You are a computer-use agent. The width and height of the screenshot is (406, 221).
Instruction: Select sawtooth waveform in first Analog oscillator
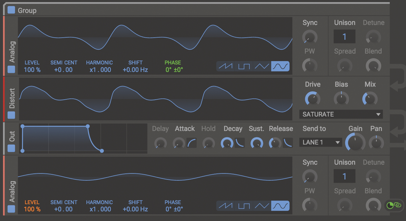[225, 66]
